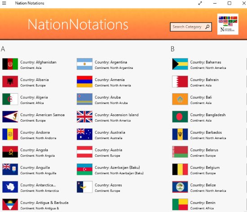Click the 'Country: Belarus' label
The image size is (247, 212).
pyautogui.click(x=204, y=150)
